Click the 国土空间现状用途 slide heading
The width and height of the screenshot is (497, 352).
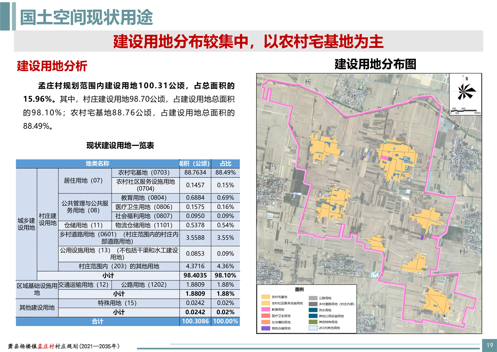click(x=86, y=17)
